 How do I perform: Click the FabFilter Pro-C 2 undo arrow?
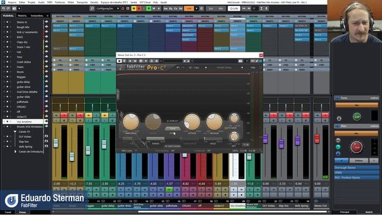click(178, 67)
